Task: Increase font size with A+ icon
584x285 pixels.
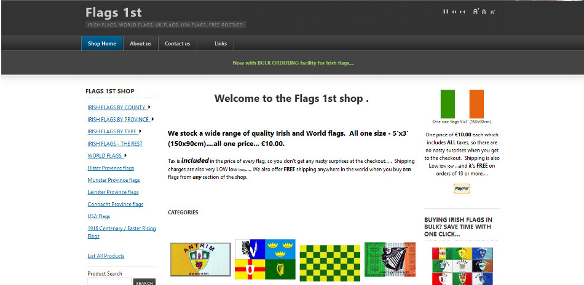Action: [x=476, y=12]
